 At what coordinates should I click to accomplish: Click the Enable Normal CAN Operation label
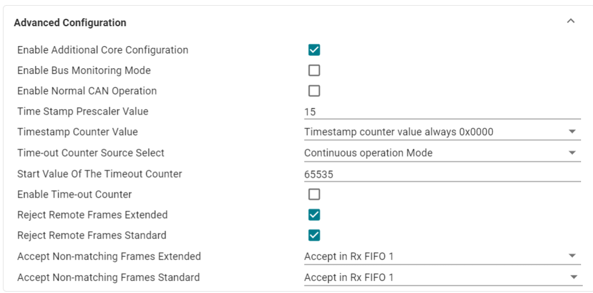[87, 91]
